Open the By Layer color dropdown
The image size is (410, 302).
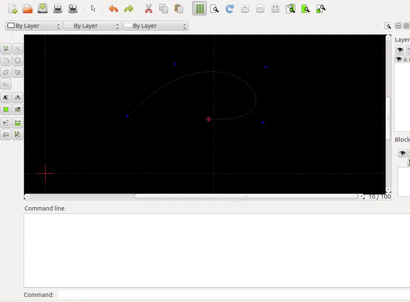pos(33,26)
